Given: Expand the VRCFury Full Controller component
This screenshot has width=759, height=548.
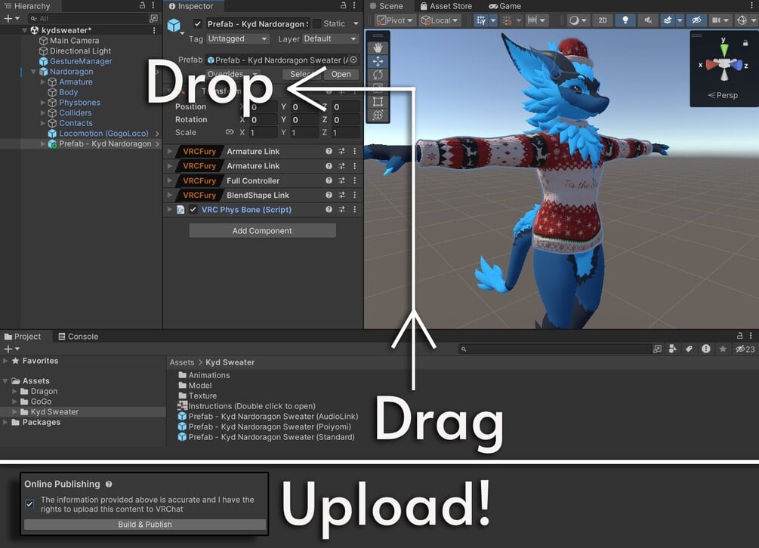Looking at the screenshot, I should point(169,180).
